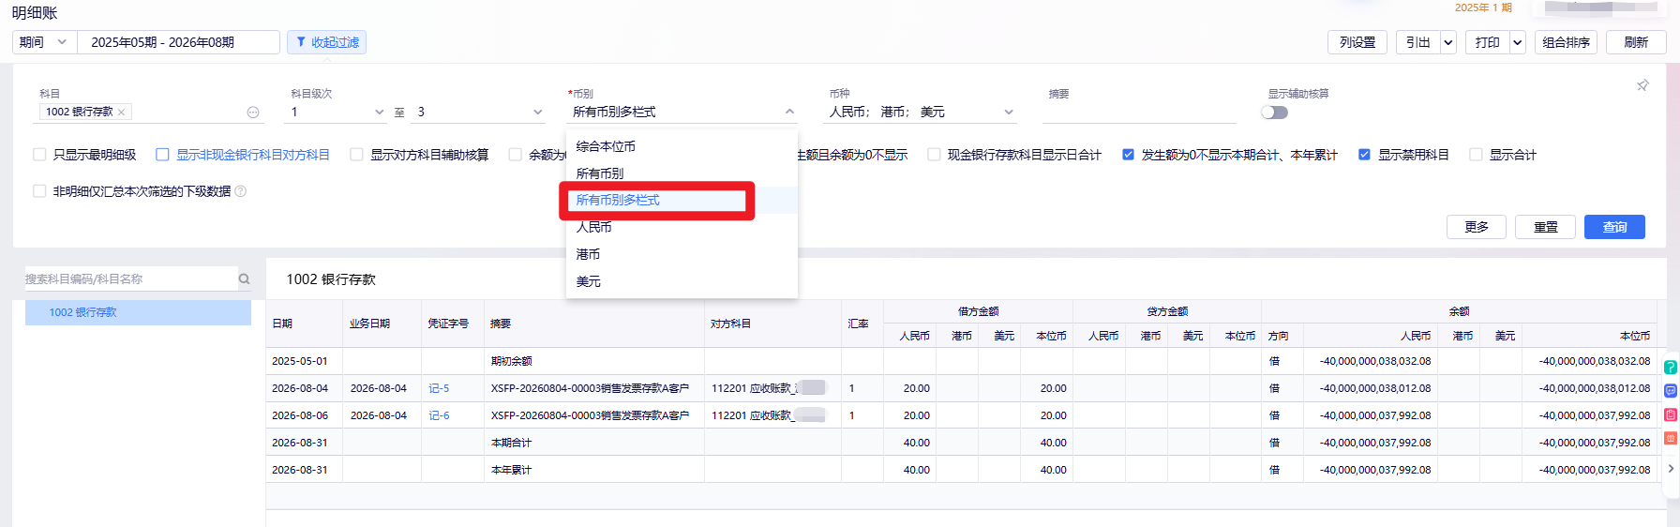This screenshot has height=527, width=1680.
Task: Select 所有币别 from currency list
Action: 682,173
